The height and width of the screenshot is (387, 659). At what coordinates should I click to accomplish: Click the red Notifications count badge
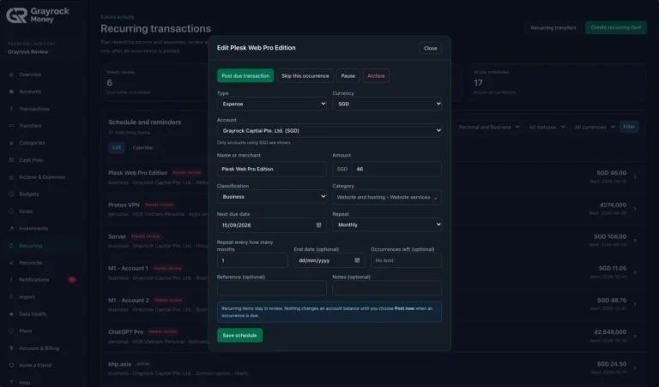72,280
